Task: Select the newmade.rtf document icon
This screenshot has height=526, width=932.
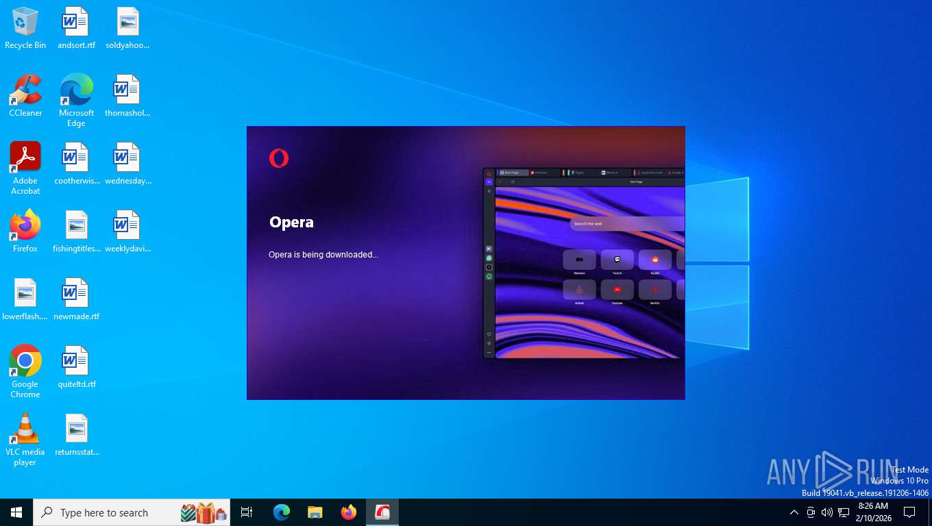Action: 76,299
